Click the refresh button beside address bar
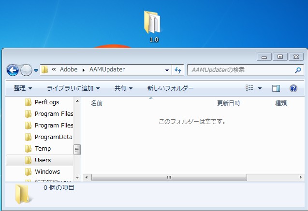This screenshot has height=211, width=308. (x=177, y=70)
